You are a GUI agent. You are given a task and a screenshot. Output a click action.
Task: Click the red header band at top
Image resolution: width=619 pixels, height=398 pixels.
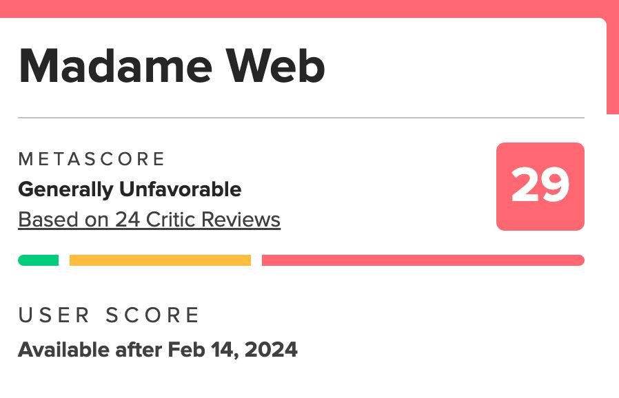click(x=303, y=8)
